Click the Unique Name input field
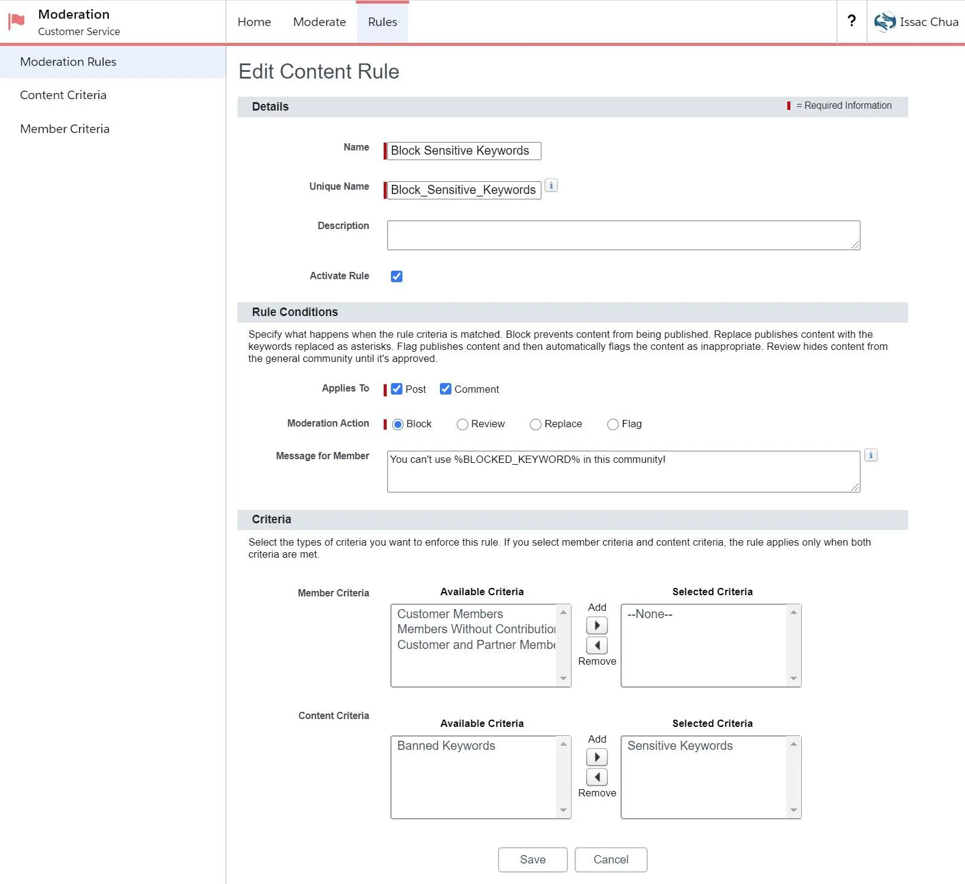Viewport: 965px width, 884px height. [464, 190]
